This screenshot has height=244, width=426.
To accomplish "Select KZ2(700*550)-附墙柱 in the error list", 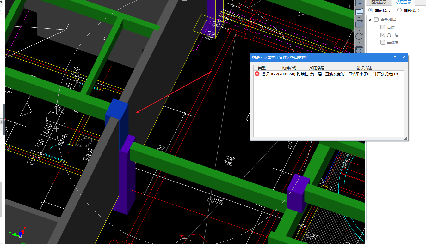I will (290, 74).
